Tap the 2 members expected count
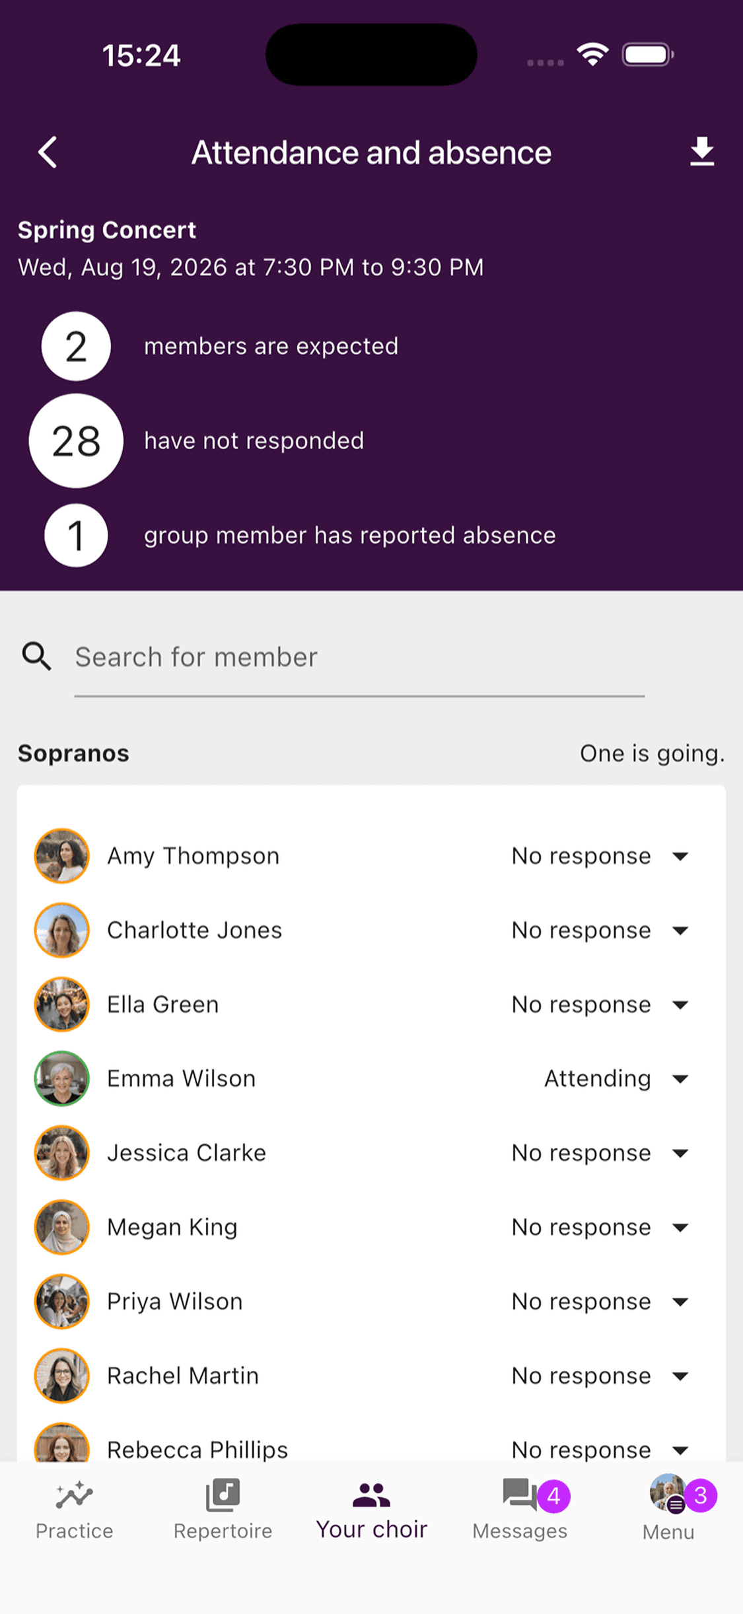743x1614 pixels. coord(76,346)
